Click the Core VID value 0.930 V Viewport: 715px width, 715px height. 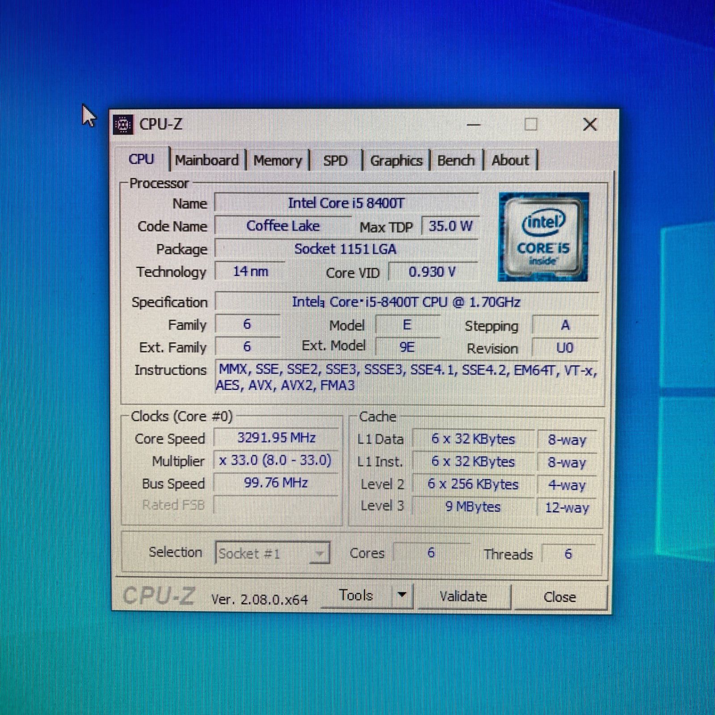click(x=433, y=272)
